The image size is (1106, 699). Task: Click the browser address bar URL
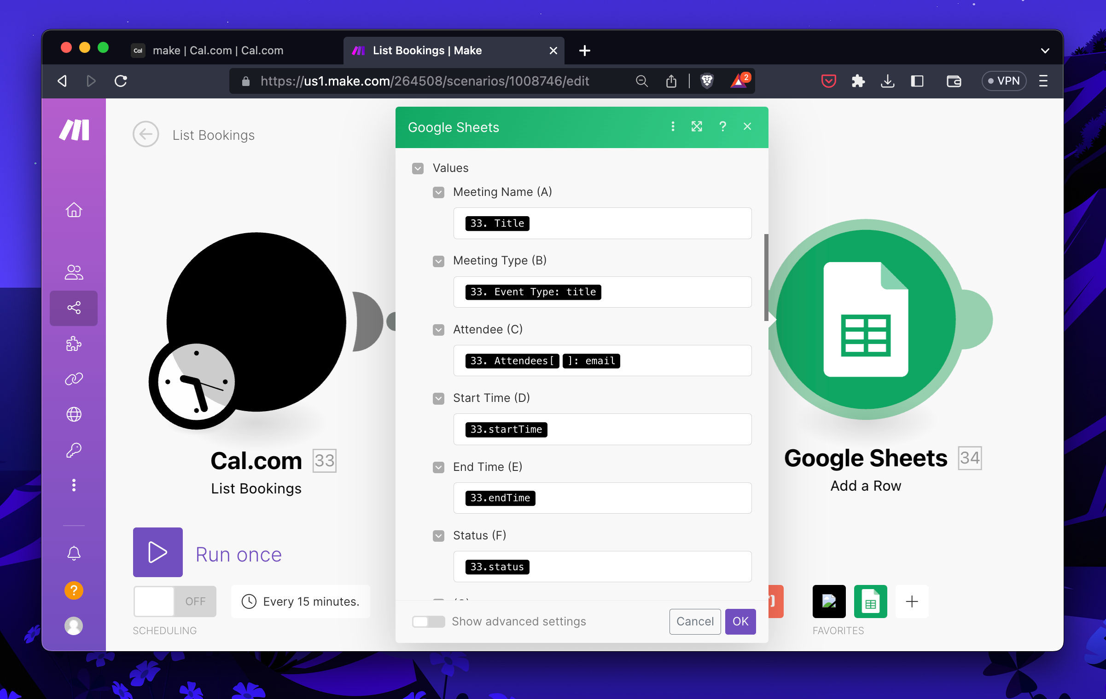click(x=425, y=81)
